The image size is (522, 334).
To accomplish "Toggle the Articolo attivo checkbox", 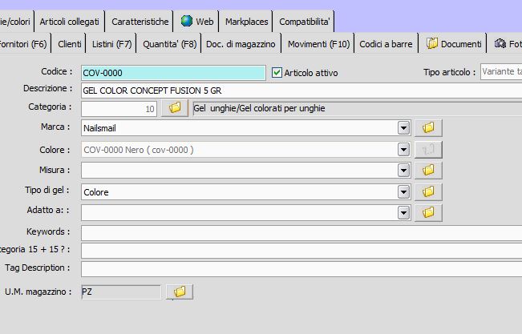I will pos(277,73).
